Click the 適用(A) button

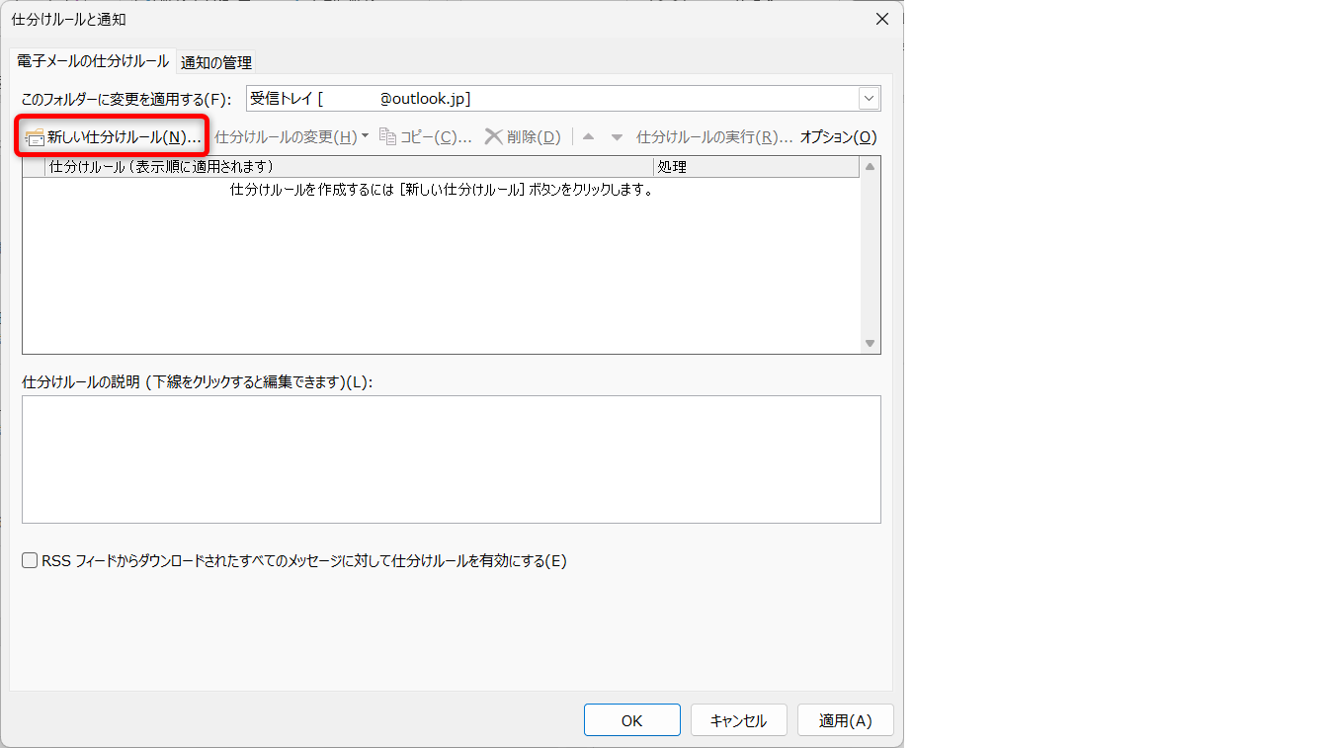[x=845, y=720]
